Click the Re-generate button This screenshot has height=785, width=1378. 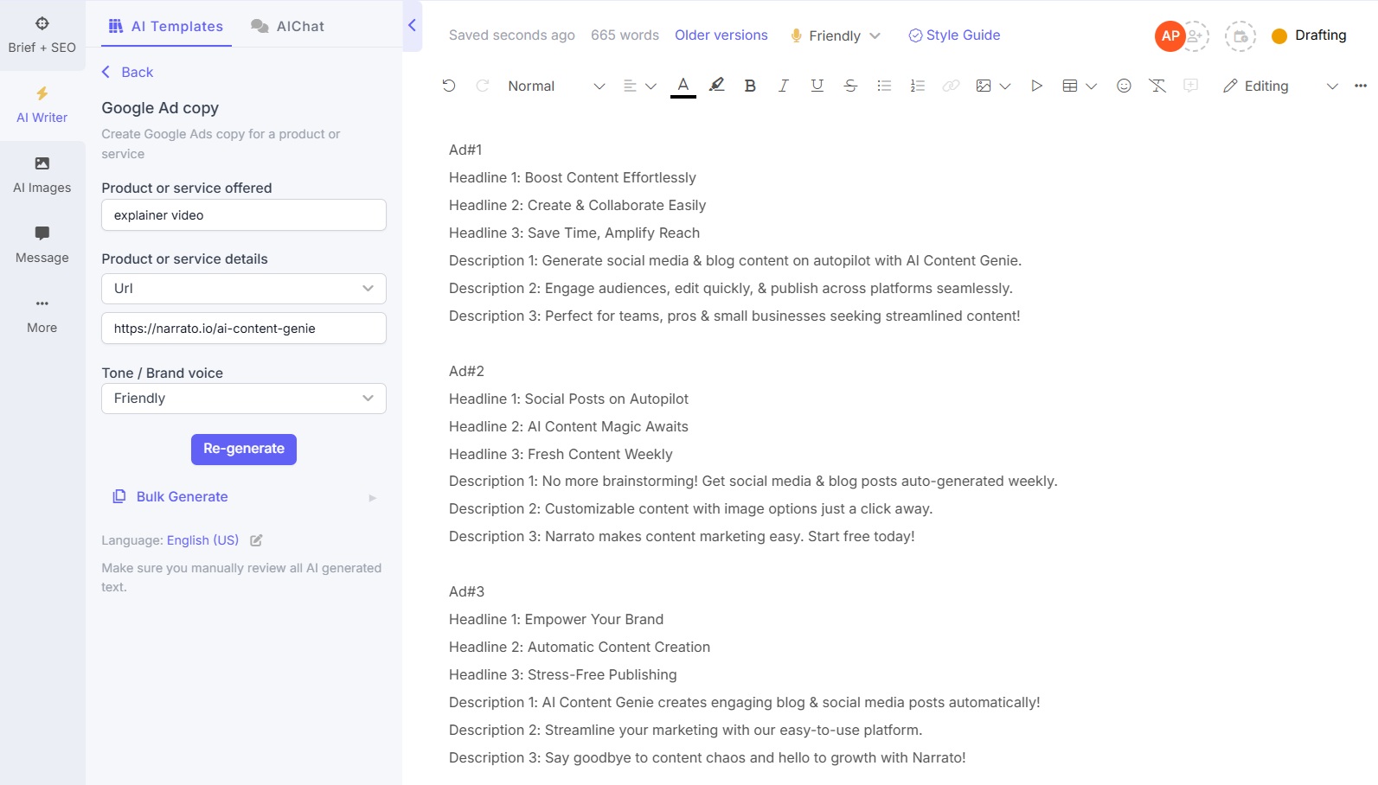[244, 449]
